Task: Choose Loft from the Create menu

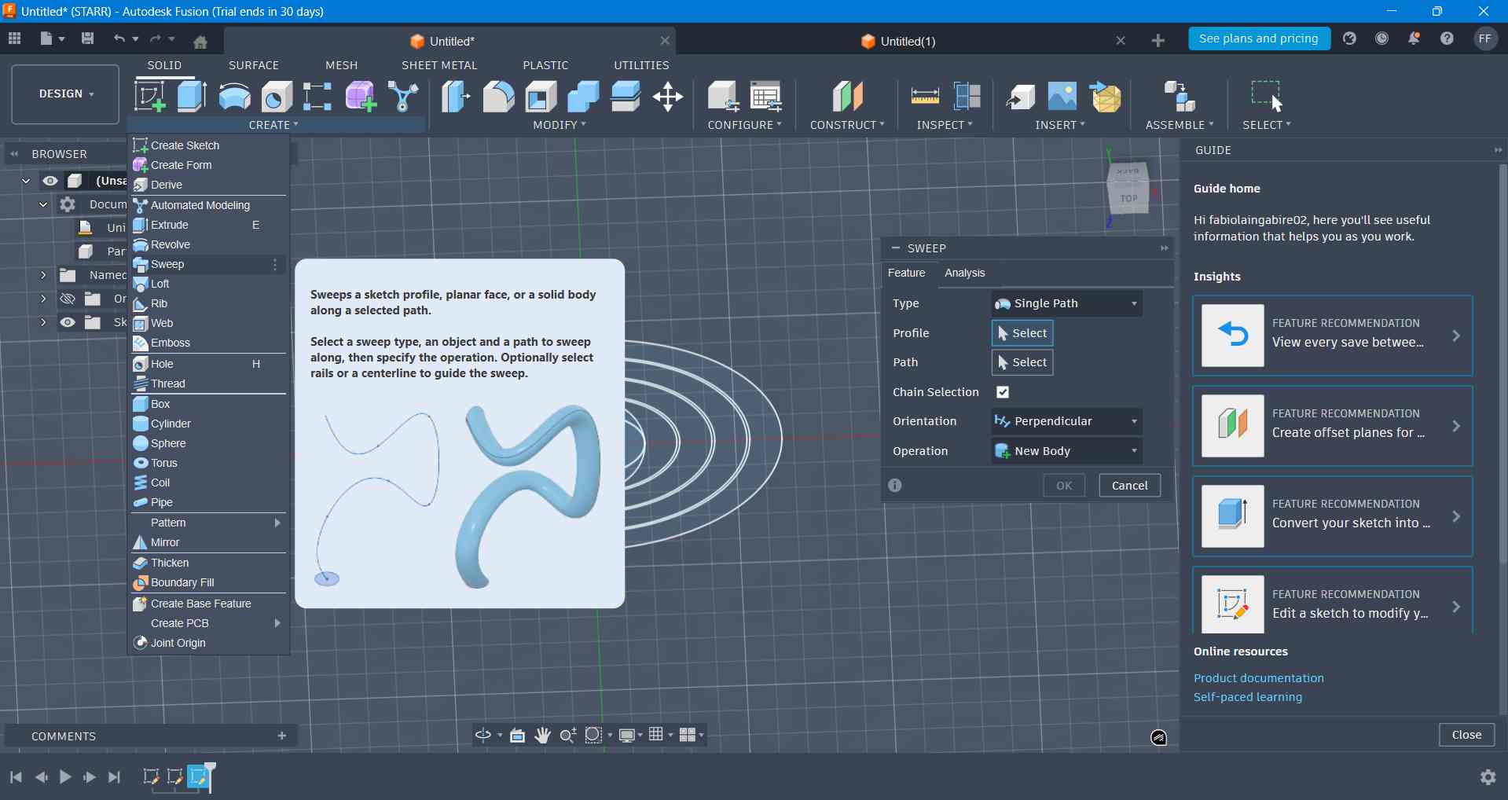Action: pos(208,284)
